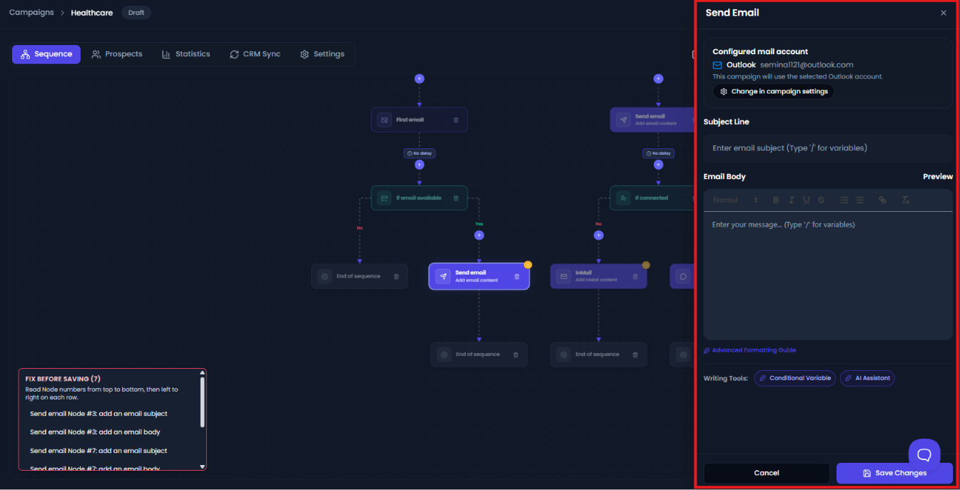Click the strikethrough formatting icon
This screenshot has width=960, height=490.
coord(822,200)
